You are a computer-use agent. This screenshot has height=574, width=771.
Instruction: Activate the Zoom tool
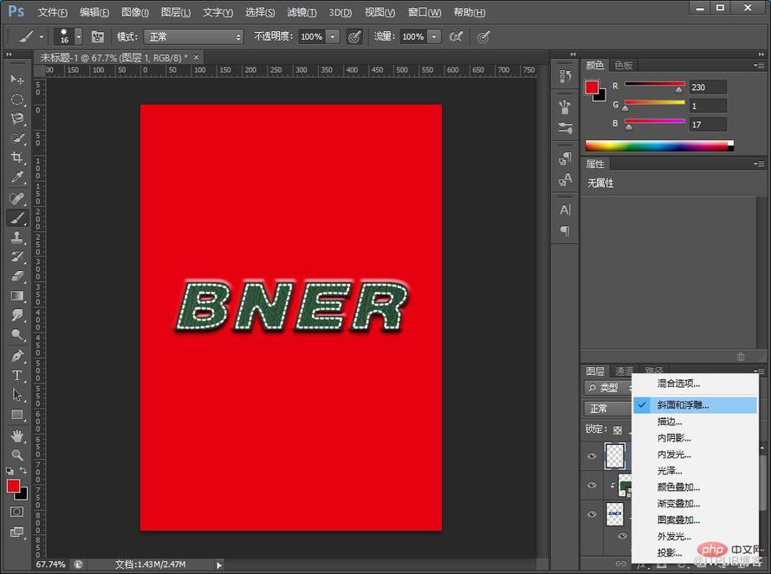pyautogui.click(x=17, y=455)
